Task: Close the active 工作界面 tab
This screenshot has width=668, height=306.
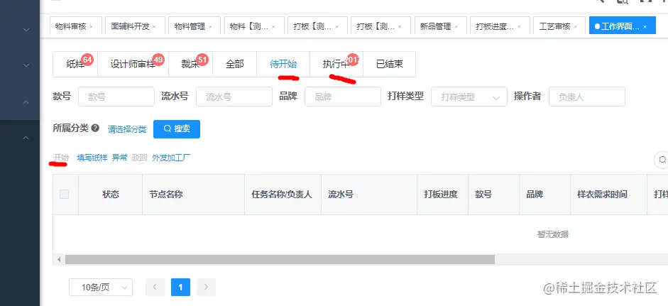Action: coord(645,27)
